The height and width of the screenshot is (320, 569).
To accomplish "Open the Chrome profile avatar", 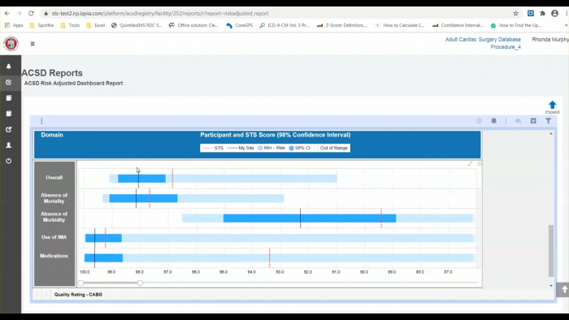I will [x=554, y=14].
